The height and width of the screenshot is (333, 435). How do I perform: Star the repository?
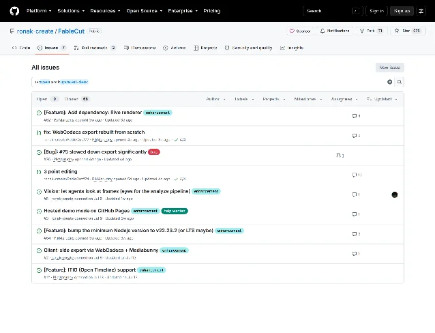(x=407, y=31)
